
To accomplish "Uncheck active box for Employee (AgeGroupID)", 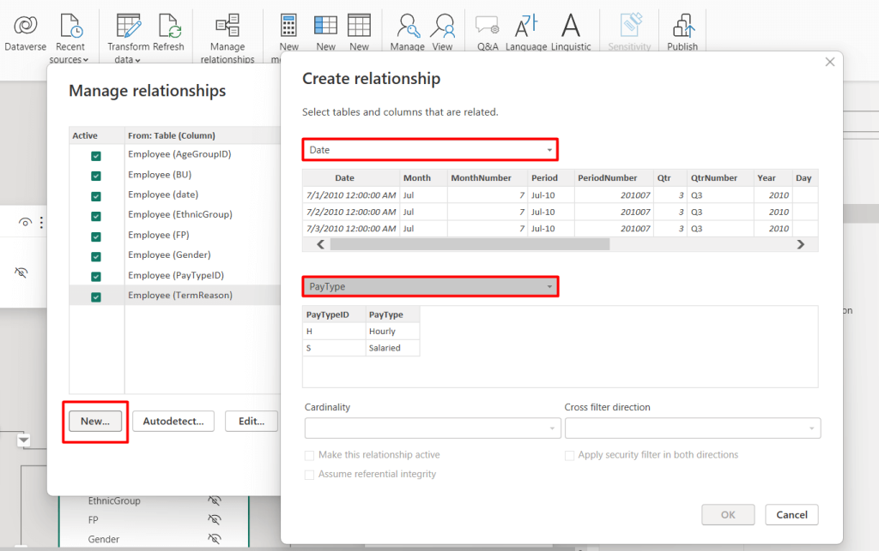I will click(96, 156).
